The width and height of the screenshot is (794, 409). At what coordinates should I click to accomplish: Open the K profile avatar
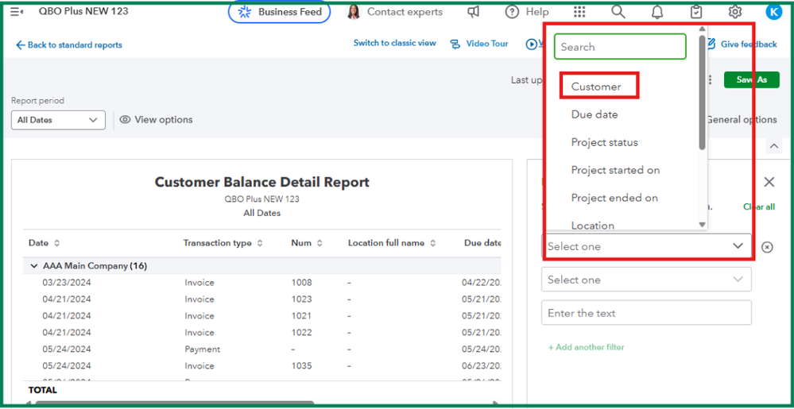coord(773,12)
